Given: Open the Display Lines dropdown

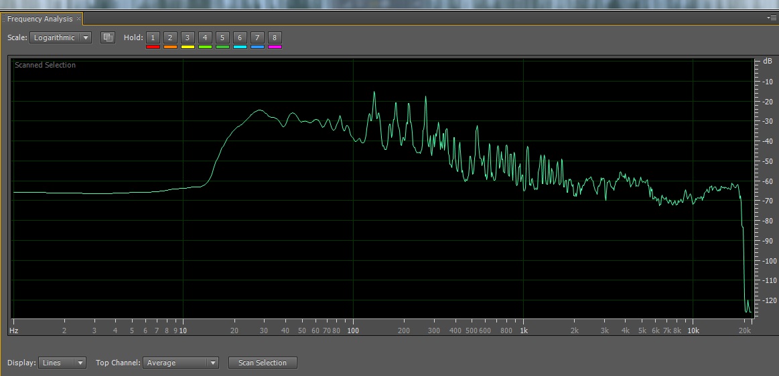Looking at the screenshot, I should tap(62, 363).
